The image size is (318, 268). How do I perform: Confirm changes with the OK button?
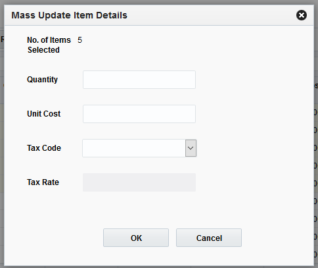136,238
